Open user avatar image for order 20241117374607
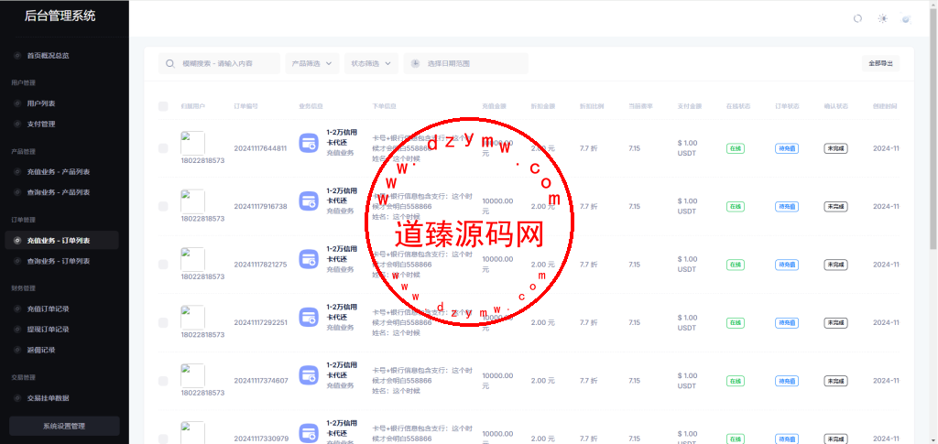Image resolution: width=938 pixels, height=444 pixels. [192, 376]
